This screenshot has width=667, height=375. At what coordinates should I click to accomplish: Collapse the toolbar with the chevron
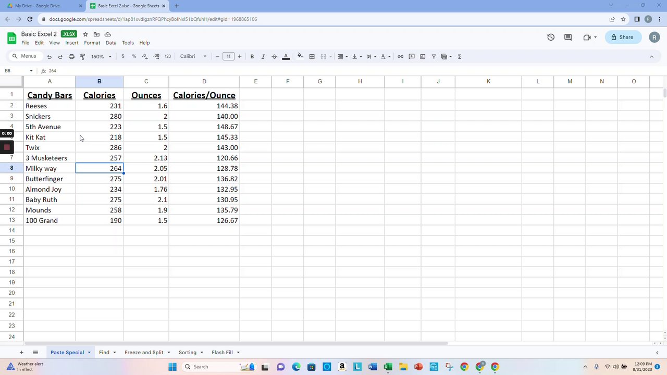[x=651, y=56]
